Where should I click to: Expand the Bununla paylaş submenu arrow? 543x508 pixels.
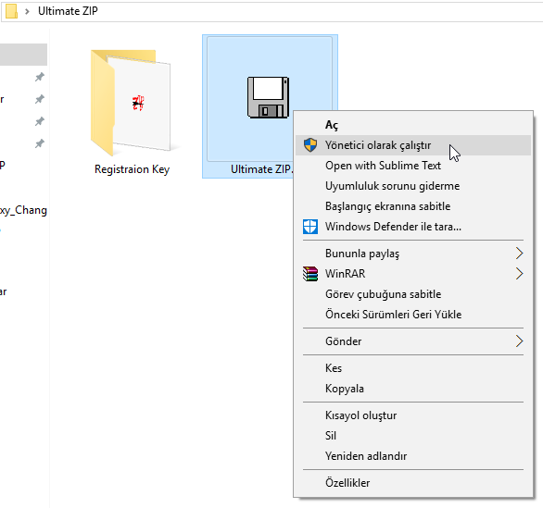point(519,254)
